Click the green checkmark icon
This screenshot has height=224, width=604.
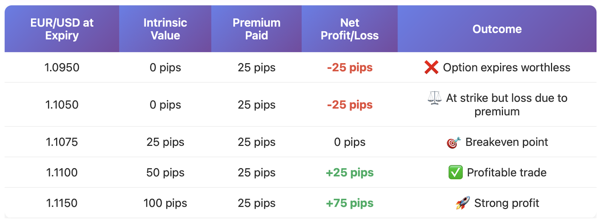click(456, 172)
